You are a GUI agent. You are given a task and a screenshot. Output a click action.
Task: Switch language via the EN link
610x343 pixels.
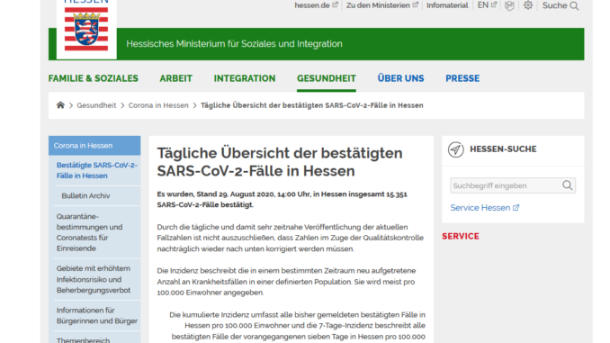point(483,5)
